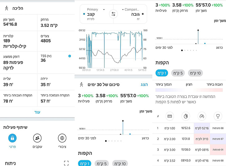The width and height of the screenshot is (226, 166).
Task: Tap lap 1 pace cell 16'52 לק"מ
Action: (202, 128)
